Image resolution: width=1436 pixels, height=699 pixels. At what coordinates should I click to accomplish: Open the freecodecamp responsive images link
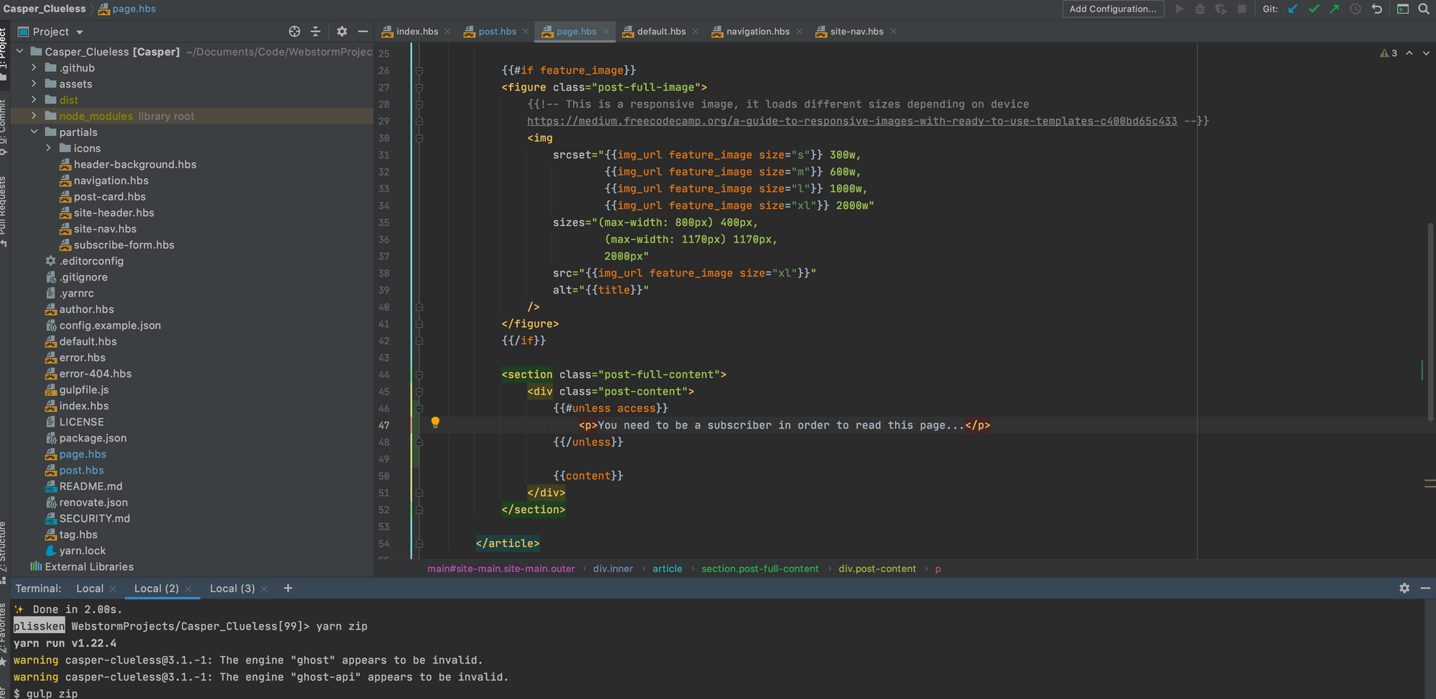click(x=852, y=121)
